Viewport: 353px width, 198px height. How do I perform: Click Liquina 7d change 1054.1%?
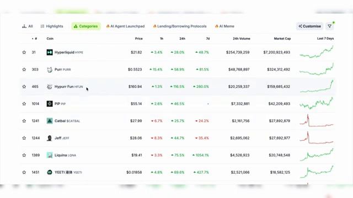200,155
